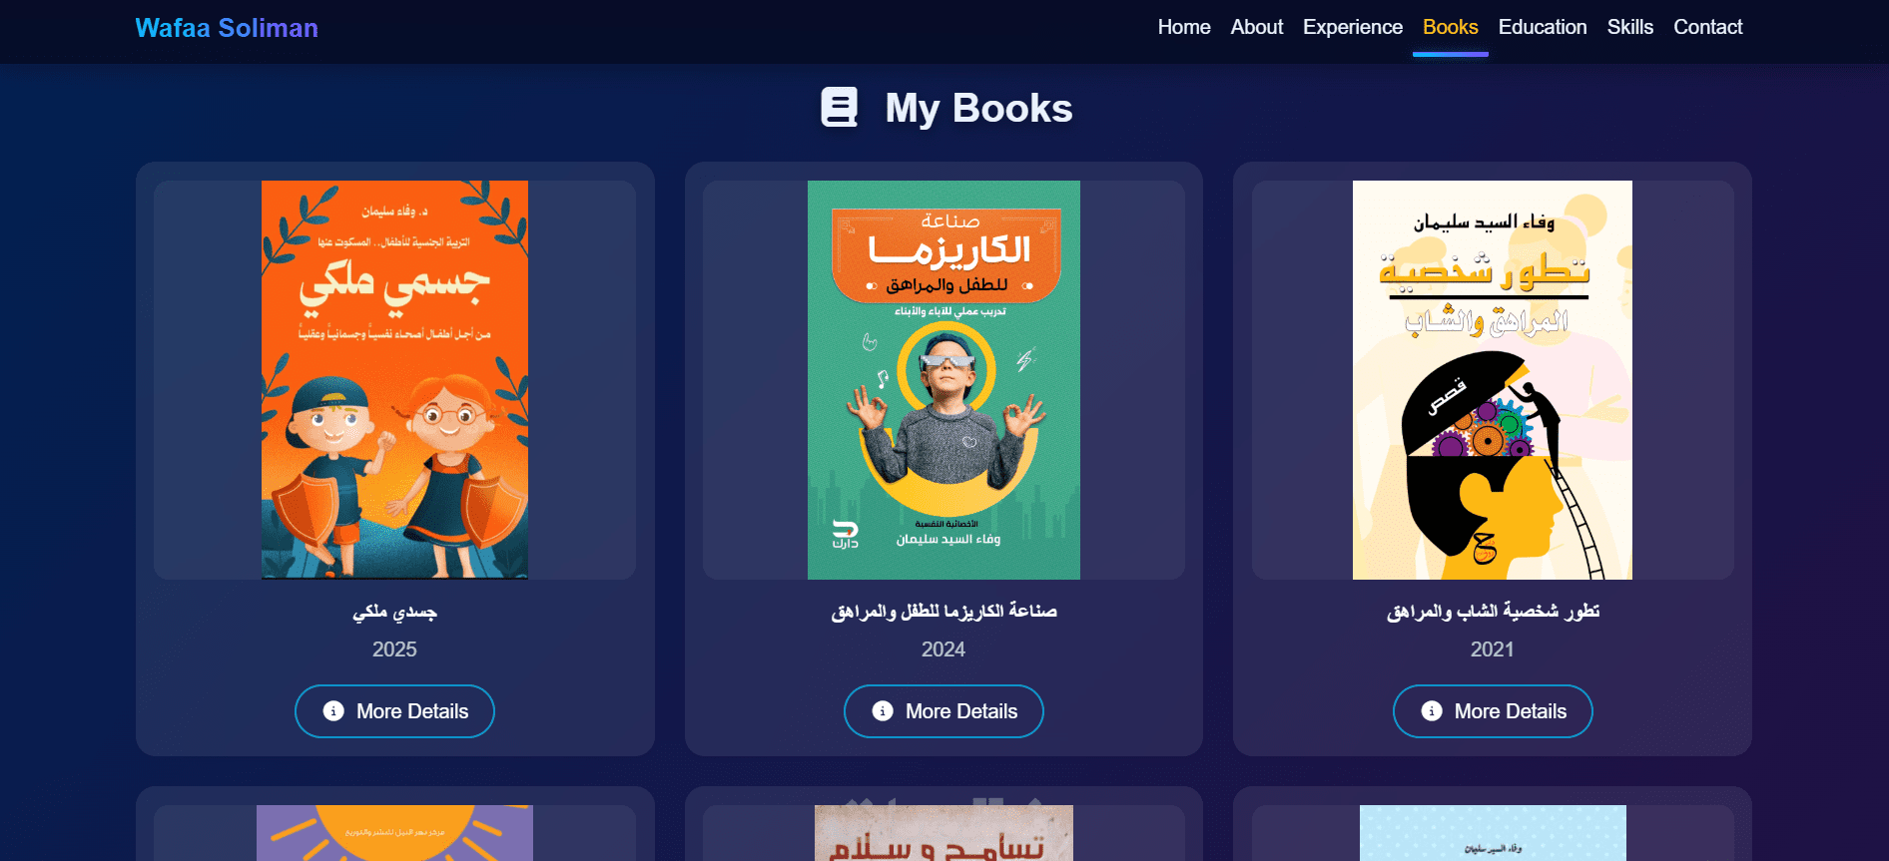Click the green charisma book cover
Viewport: 1889px width, 861px height.
(944, 380)
